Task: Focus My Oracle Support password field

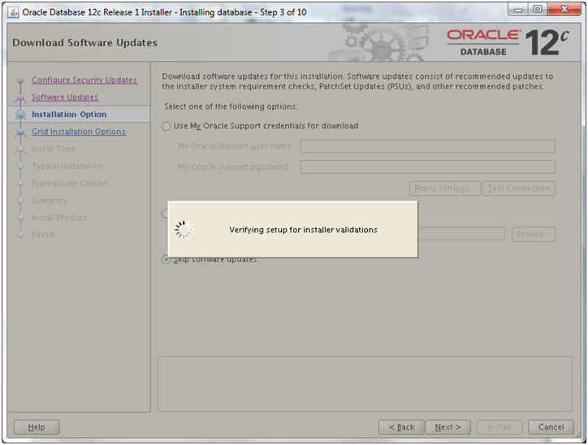Action: click(427, 166)
